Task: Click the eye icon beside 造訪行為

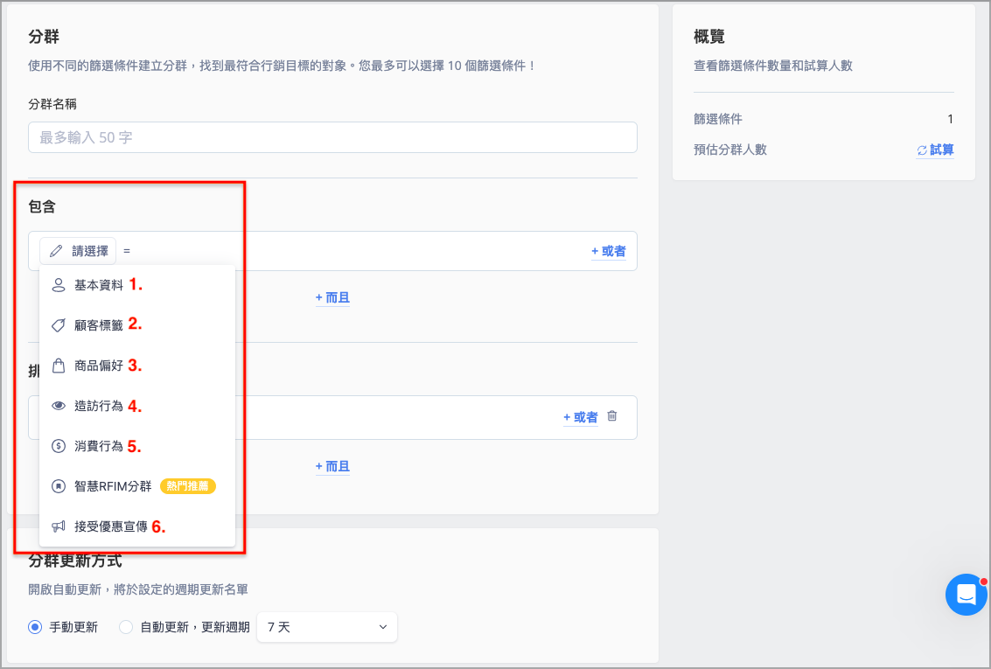Action: [x=58, y=406]
